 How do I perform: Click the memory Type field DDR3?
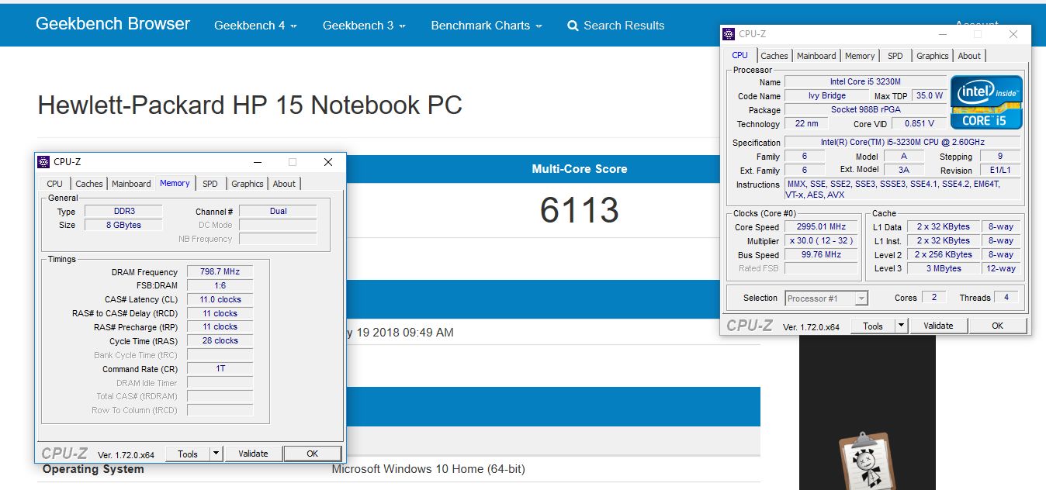(x=123, y=211)
